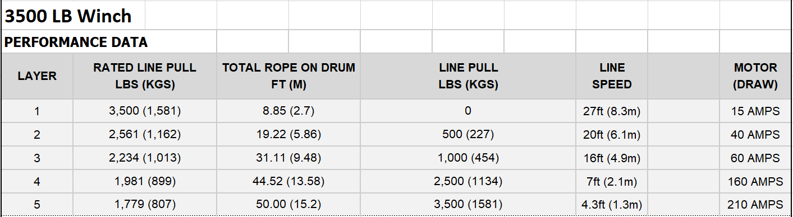Select the RATED LINE PULL LBS (KGS) header
This screenshot has width=793, height=217.
(145, 77)
